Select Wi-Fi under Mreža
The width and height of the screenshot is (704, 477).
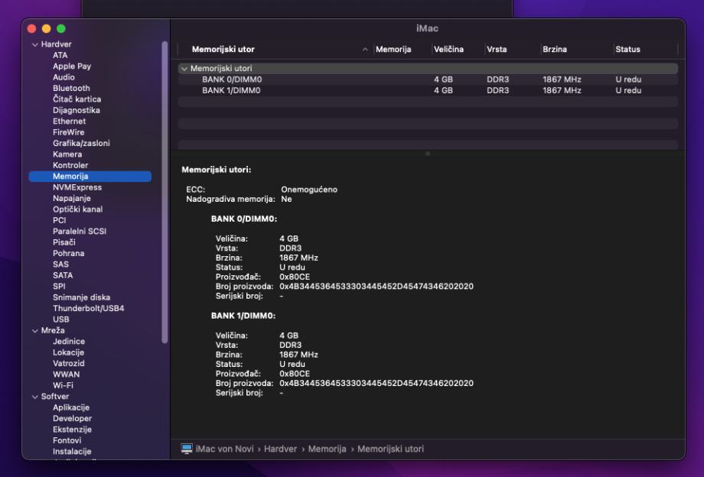point(63,385)
